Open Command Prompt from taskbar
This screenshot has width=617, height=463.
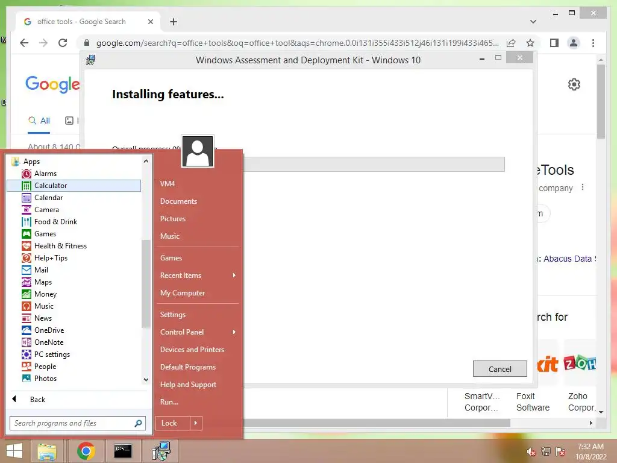(x=123, y=451)
